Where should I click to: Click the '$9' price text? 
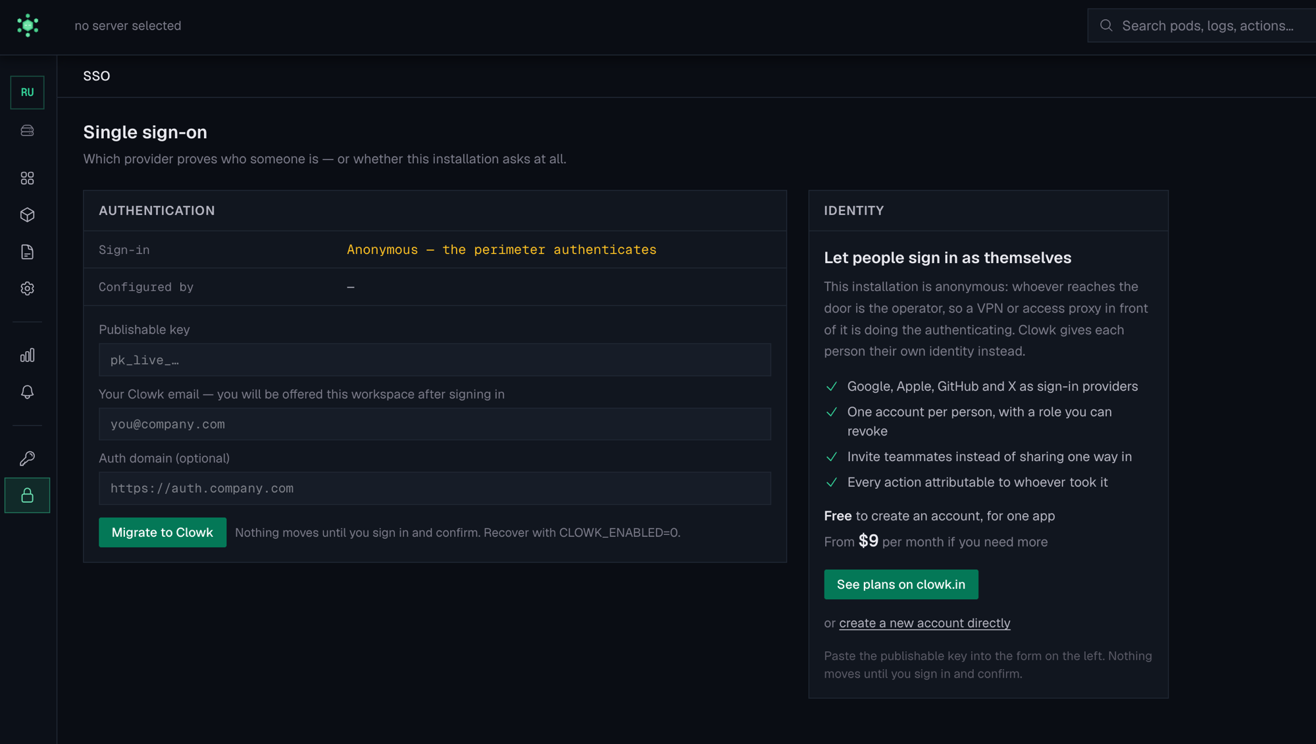pyautogui.click(x=868, y=541)
